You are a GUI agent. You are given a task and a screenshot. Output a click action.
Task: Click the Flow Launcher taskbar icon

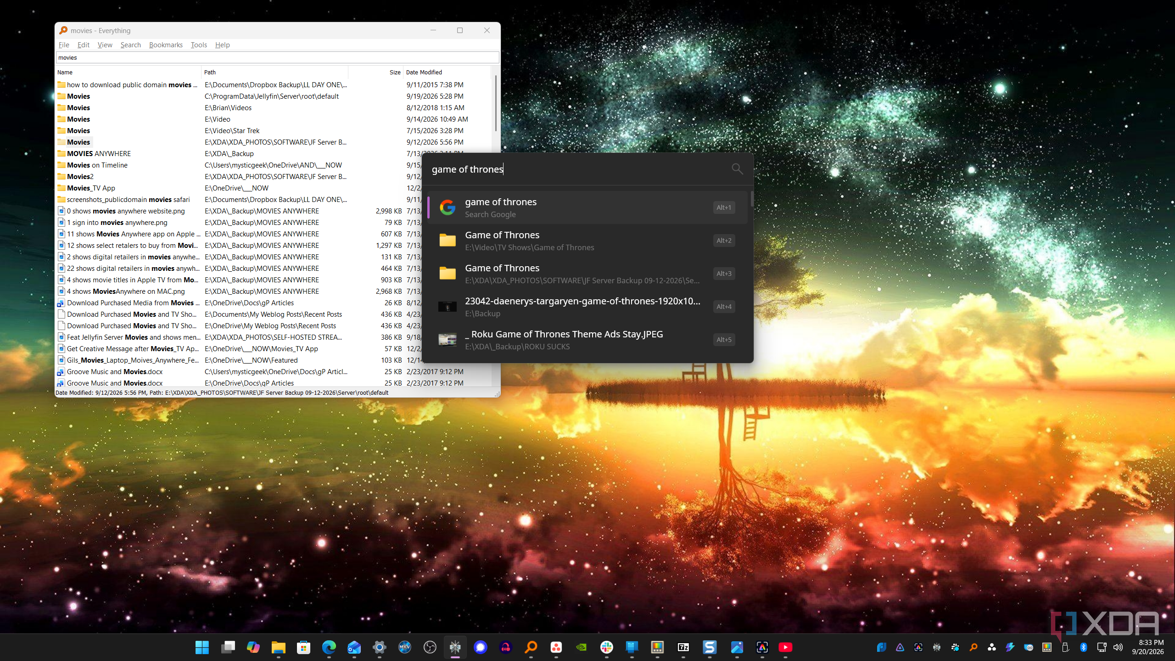455,647
